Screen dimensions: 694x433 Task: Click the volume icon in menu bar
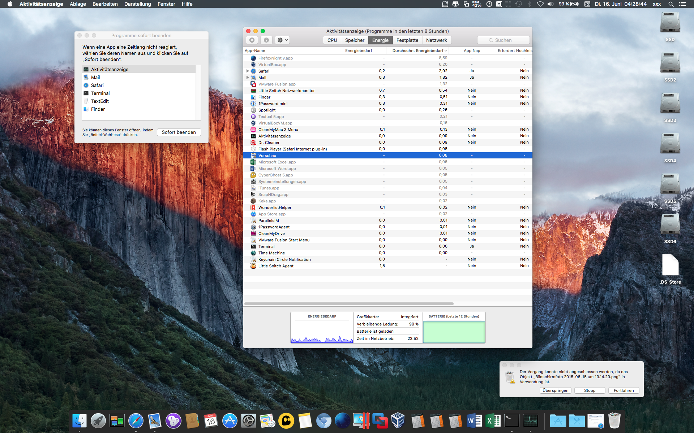tap(550, 4)
